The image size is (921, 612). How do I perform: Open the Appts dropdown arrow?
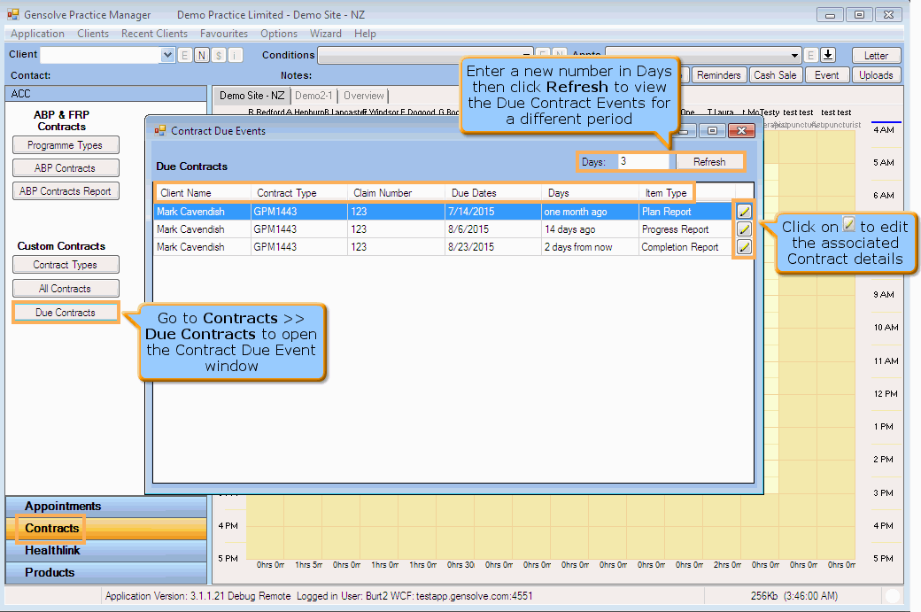[794, 56]
